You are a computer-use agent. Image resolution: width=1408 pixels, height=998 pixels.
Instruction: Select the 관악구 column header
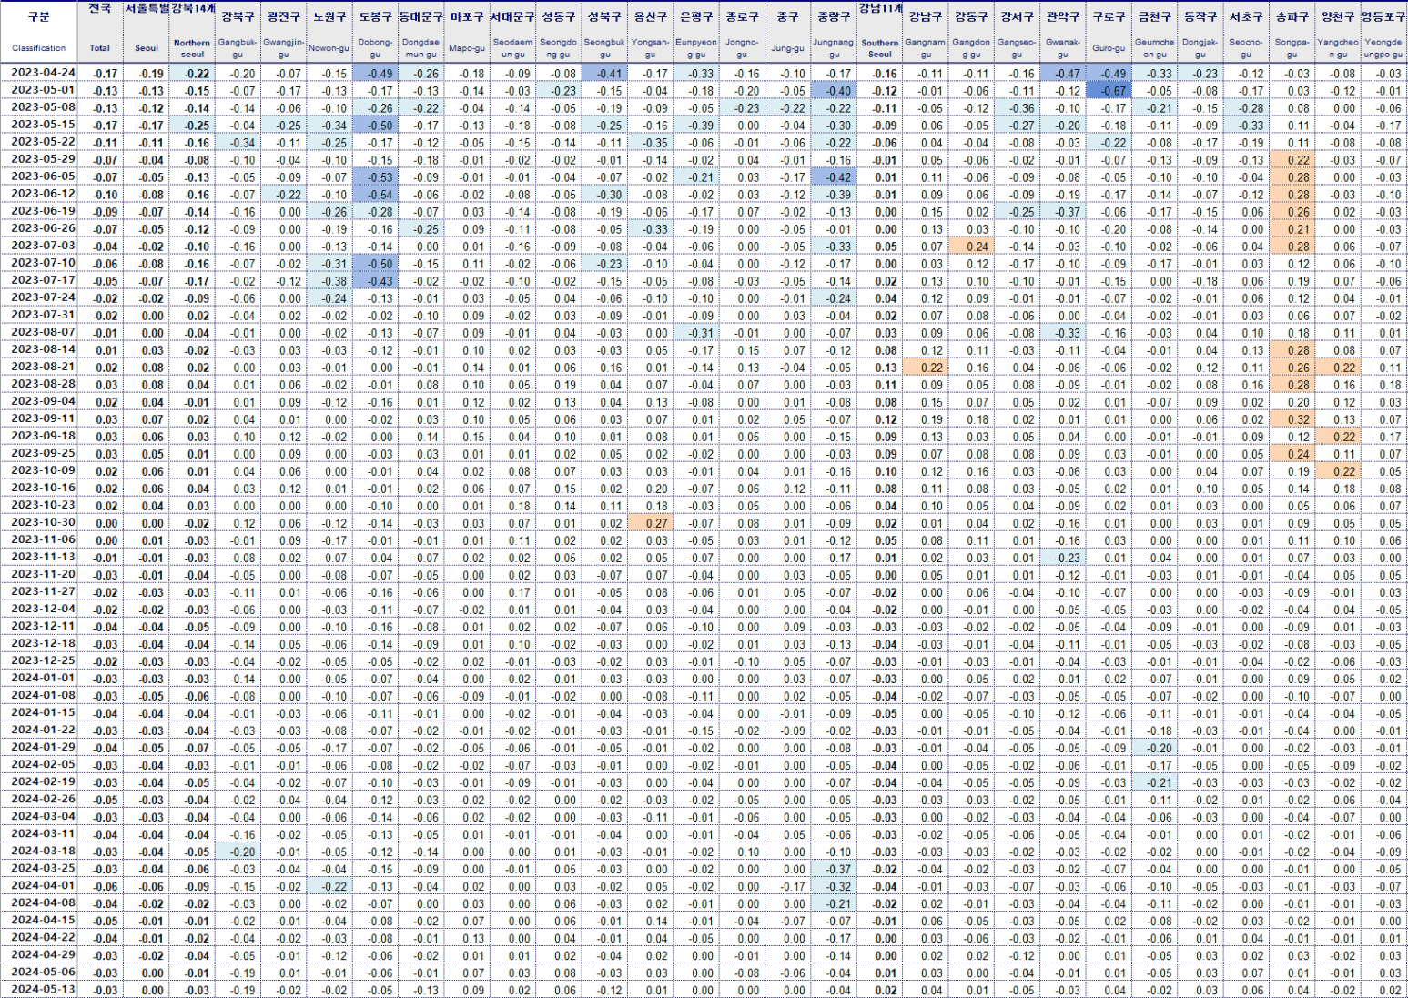(1062, 17)
